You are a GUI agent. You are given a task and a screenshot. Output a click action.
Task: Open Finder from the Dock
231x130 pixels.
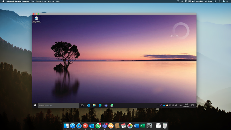(x=66, y=126)
